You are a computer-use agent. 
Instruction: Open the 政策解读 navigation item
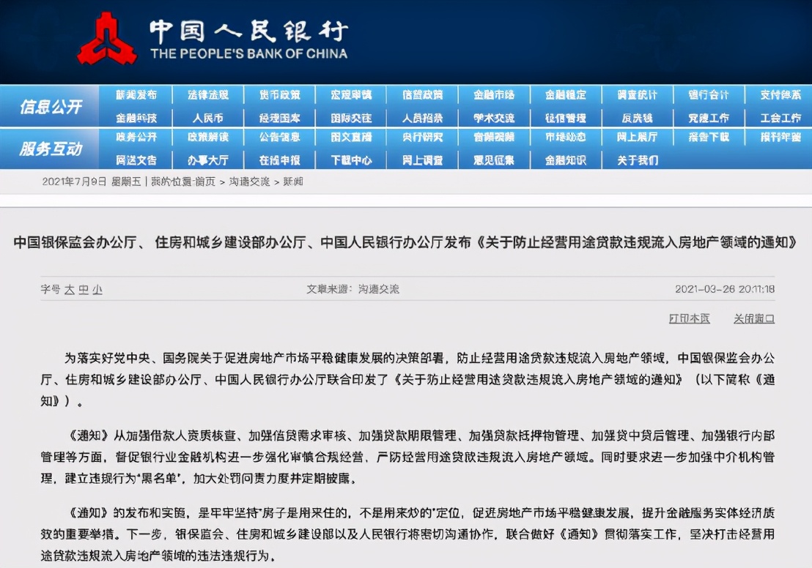point(208,138)
